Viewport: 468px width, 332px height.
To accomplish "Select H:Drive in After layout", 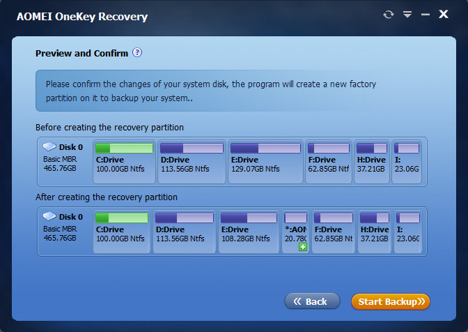I will tap(375, 232).
